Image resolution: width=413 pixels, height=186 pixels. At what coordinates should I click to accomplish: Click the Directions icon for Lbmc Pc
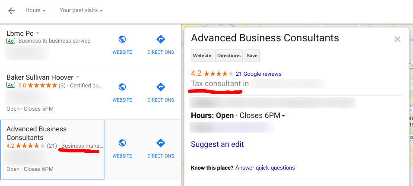coord(160,40)
